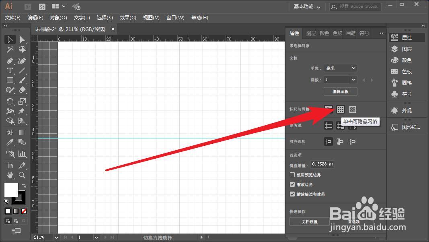Reset default fill and stroke

click(x=6, y=202)
